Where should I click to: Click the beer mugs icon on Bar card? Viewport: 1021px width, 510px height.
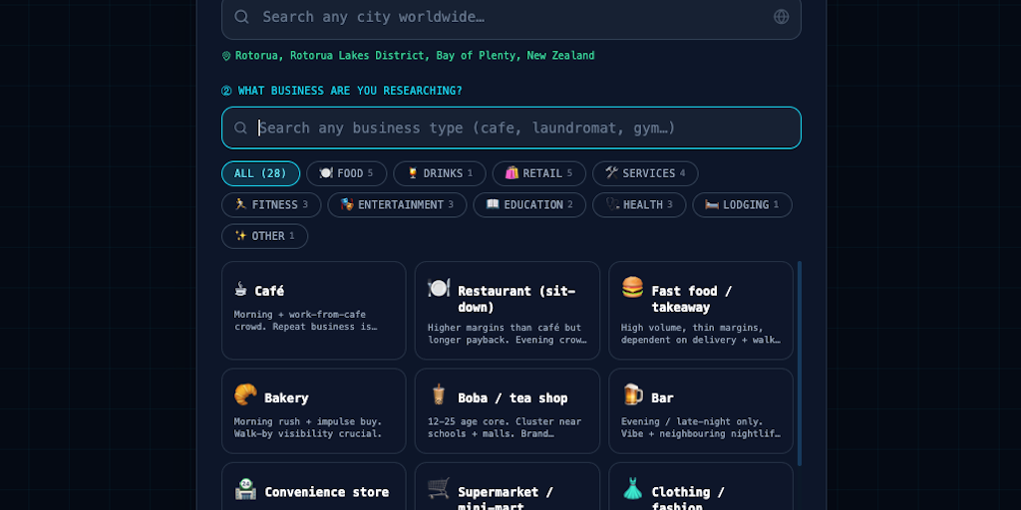tap(632, 394)
